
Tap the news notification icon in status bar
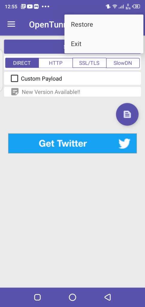point(23,7)
